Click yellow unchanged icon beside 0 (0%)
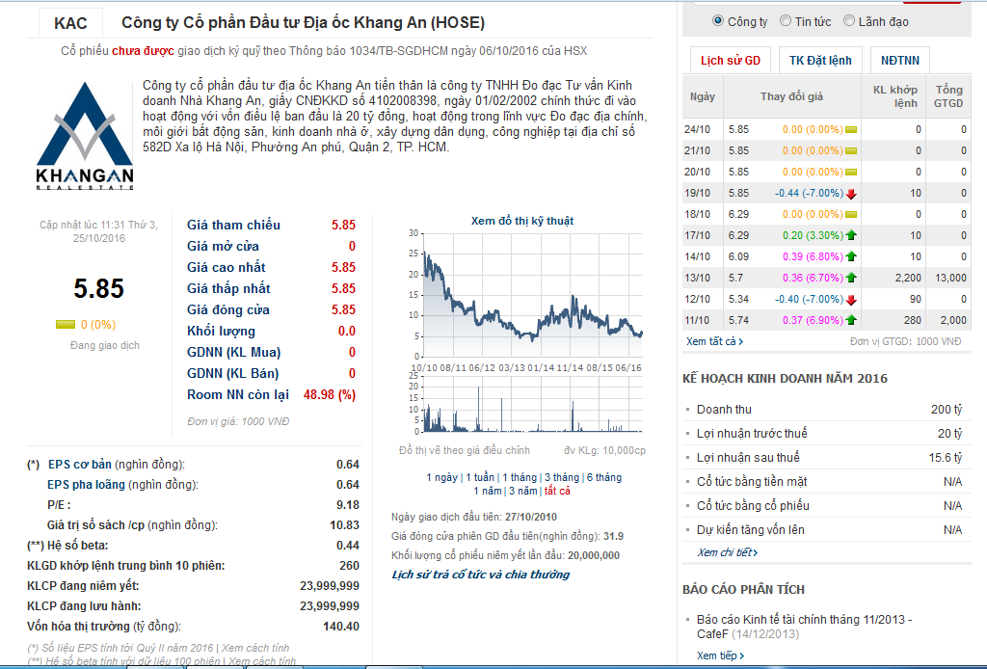The height and width of the screenshot is (669, 987). coord(66,325)
